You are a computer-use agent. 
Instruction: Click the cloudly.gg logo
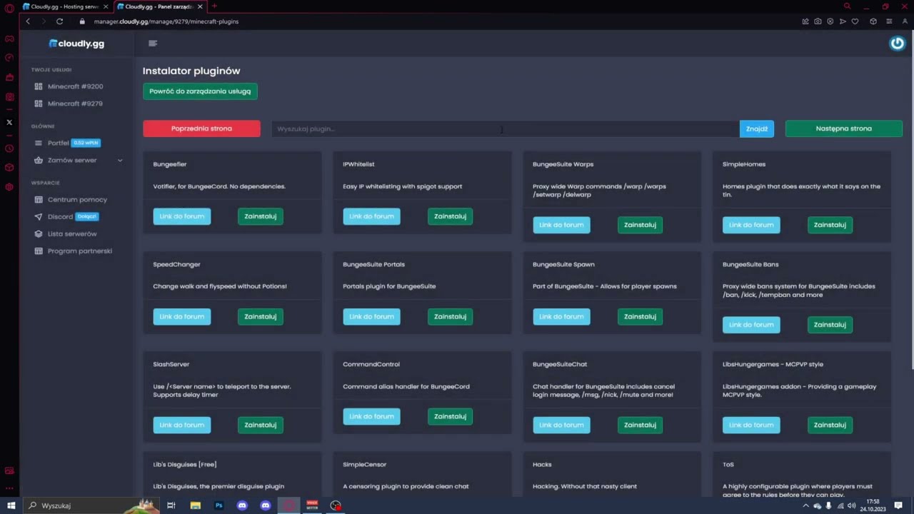[76, 44]
